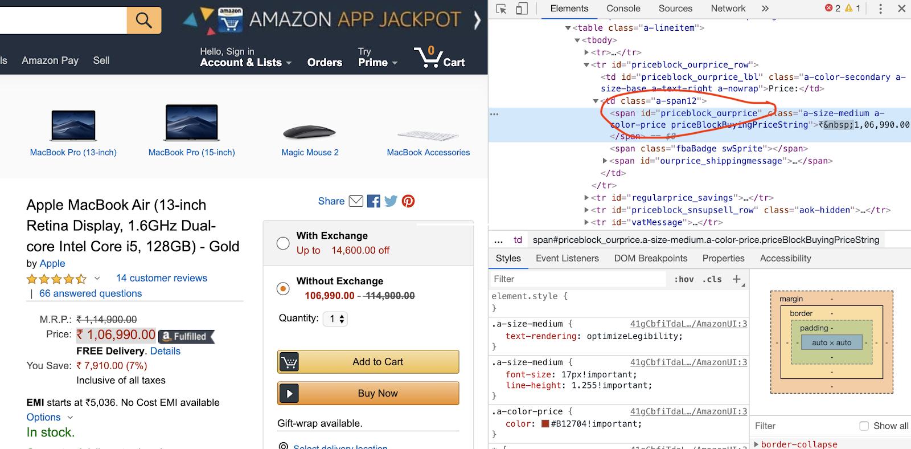Click the delivery location pin icon
Image resolution: width=911 pixels, height=449 pixels.
(x=283, y=446)
